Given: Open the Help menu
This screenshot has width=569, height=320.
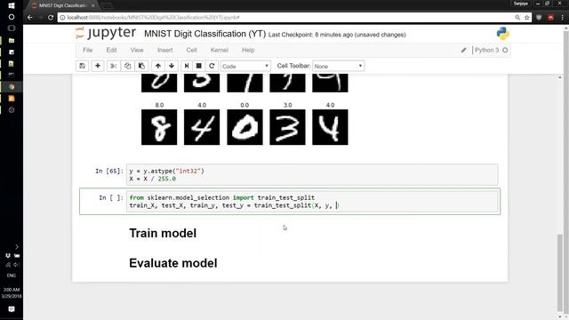Looking at the screenshot, I should tap(248, 50).
